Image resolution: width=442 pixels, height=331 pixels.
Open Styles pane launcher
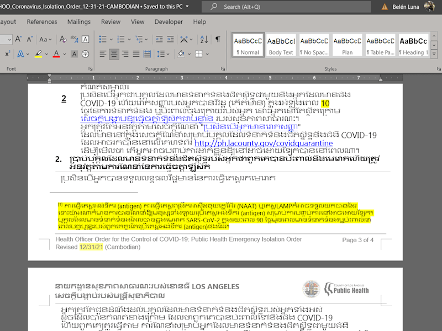439,68
